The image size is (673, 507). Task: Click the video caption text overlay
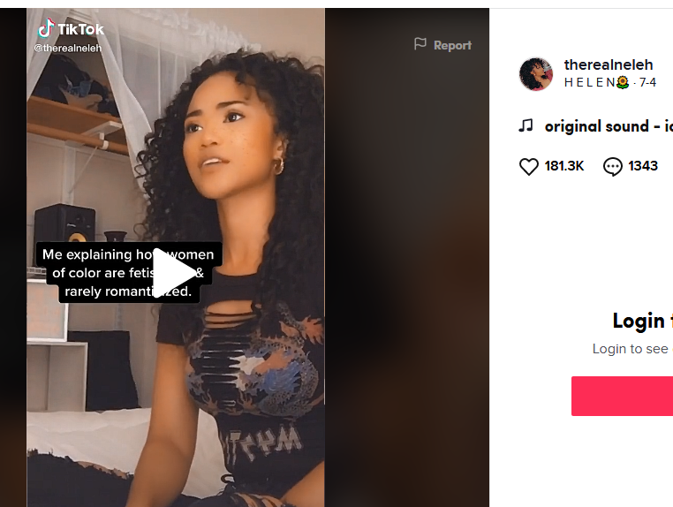(127, 273)
